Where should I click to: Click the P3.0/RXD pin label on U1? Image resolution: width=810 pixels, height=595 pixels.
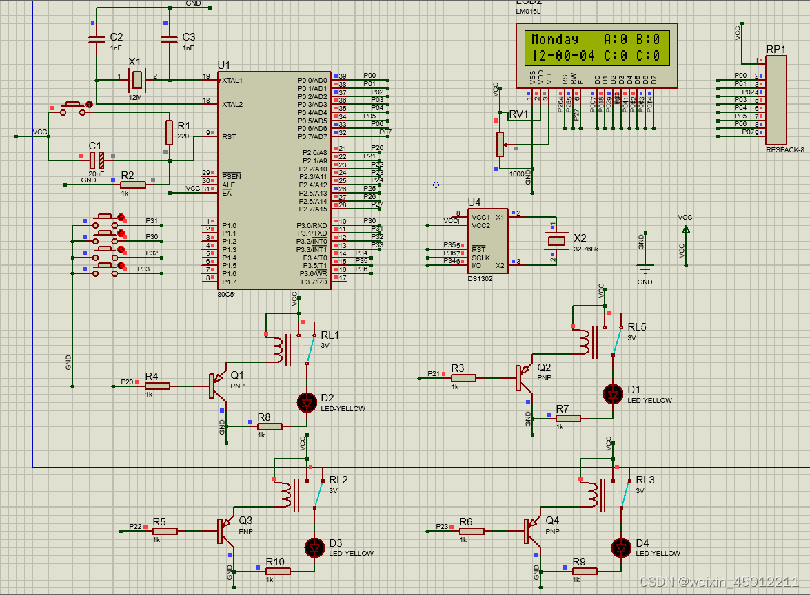tap(312, 225)
